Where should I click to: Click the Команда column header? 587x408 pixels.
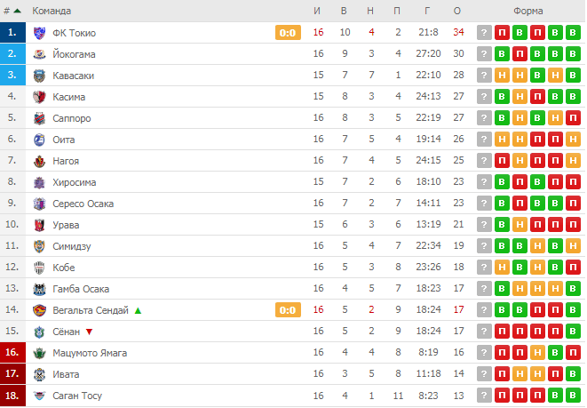[52, 11]
